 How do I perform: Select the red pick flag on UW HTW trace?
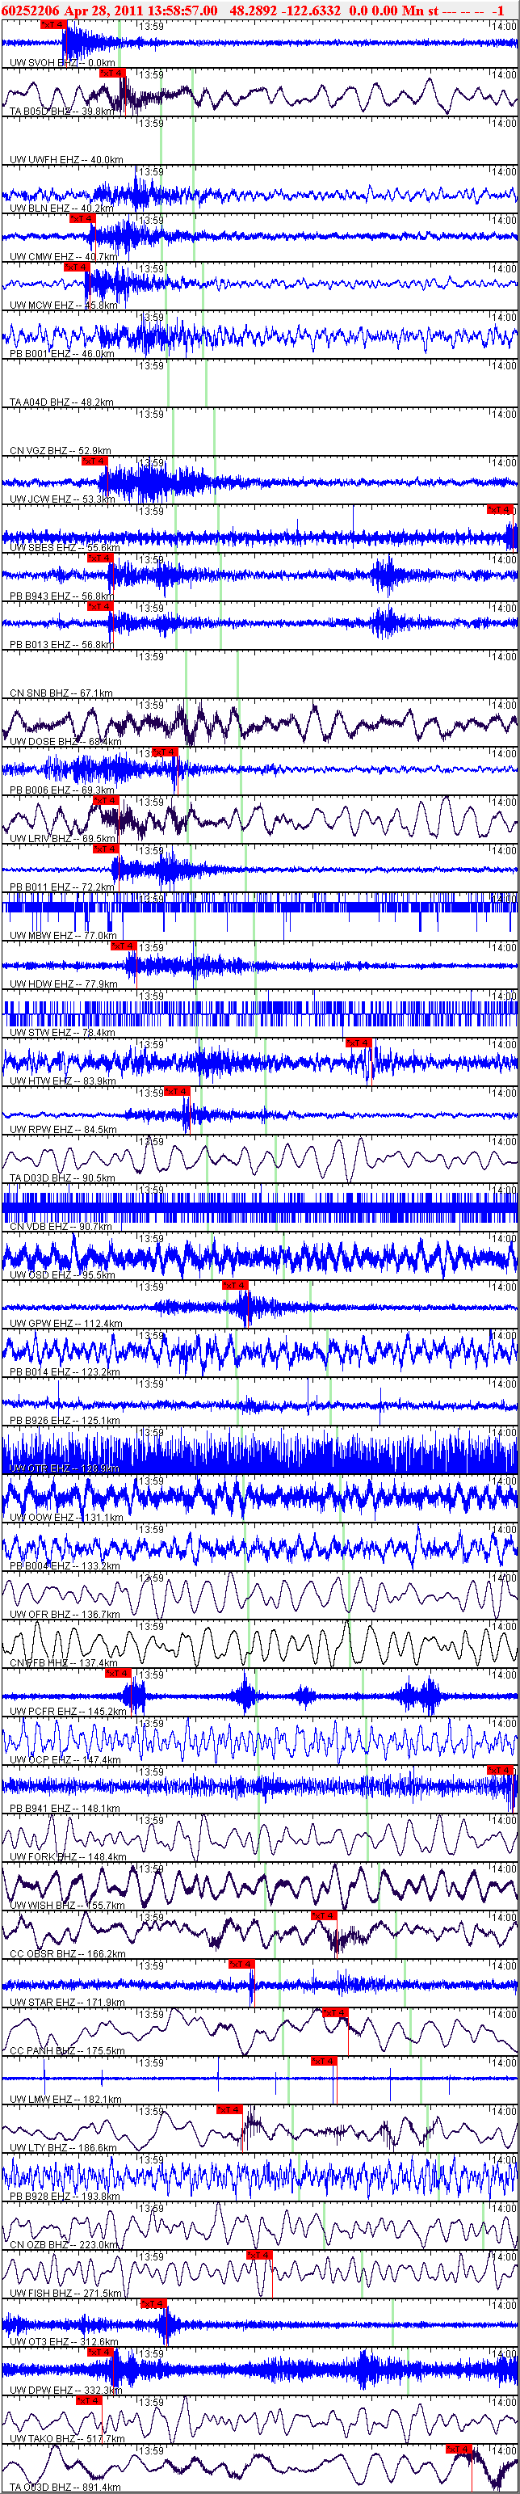[359, 1043]
